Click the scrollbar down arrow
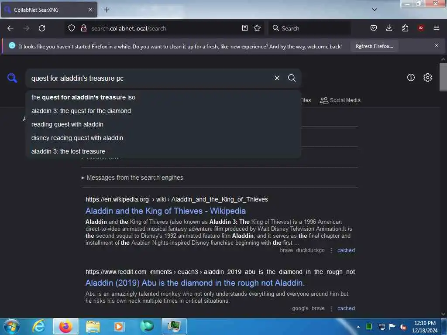 click(x=443, y=314)
